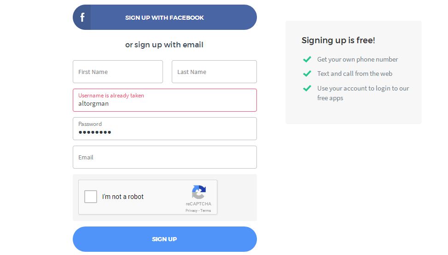The image size is (448, 255).
Task: Click the reCAPTCHA logo icon
Action: click(x=199, y=192)
